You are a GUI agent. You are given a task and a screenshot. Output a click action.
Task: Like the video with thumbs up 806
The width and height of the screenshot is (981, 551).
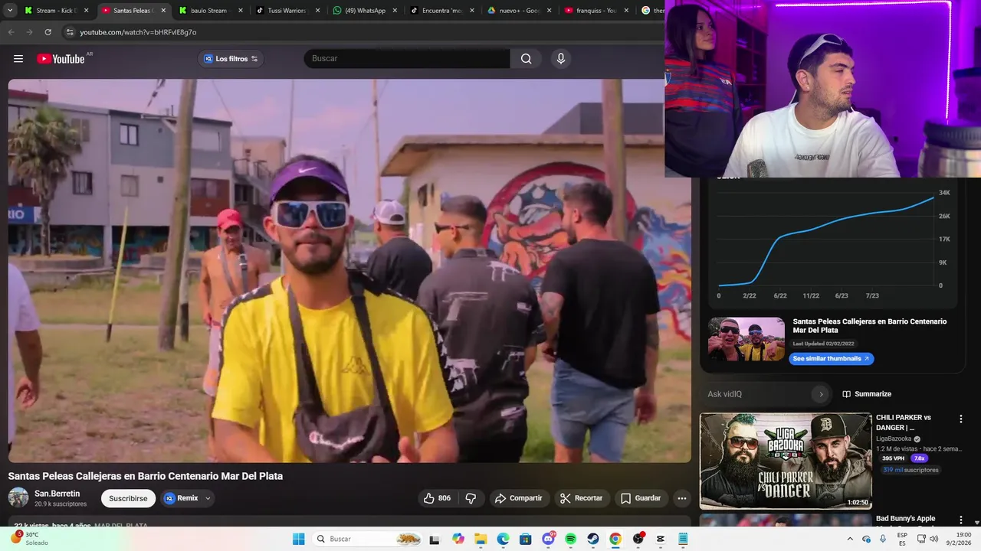[437, 498]
